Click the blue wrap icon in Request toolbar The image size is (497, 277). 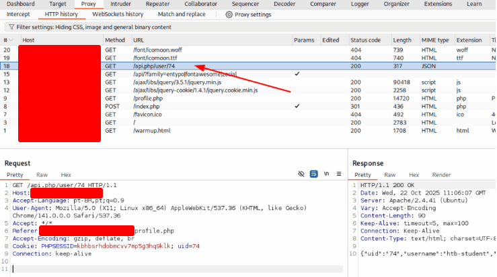coord(313,174)
